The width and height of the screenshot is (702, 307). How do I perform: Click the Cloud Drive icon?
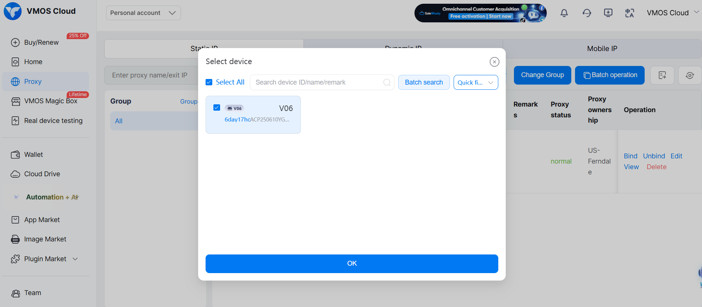pyautogui.click(x=15, y=174)
